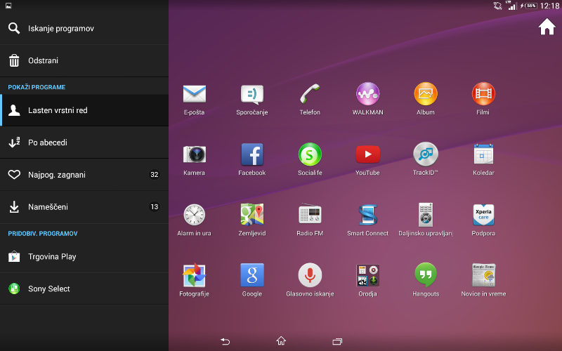The height and width of the screenshot is (351, 562).
Task: Tap the recent apps navigation button
Action: click(337, 341)
